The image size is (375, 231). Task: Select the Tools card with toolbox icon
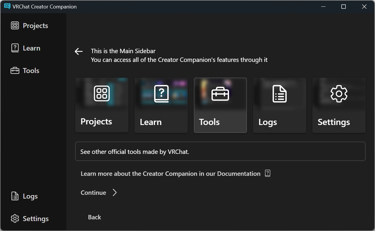[220, 105]
